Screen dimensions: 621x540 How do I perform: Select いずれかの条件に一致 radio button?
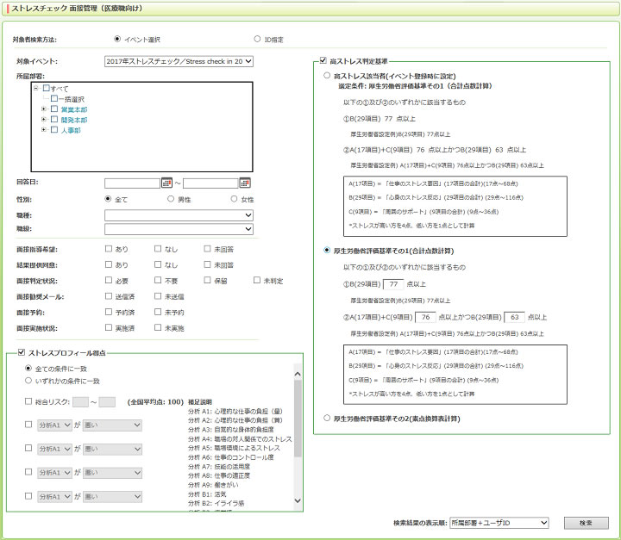(x=28, y=381)
